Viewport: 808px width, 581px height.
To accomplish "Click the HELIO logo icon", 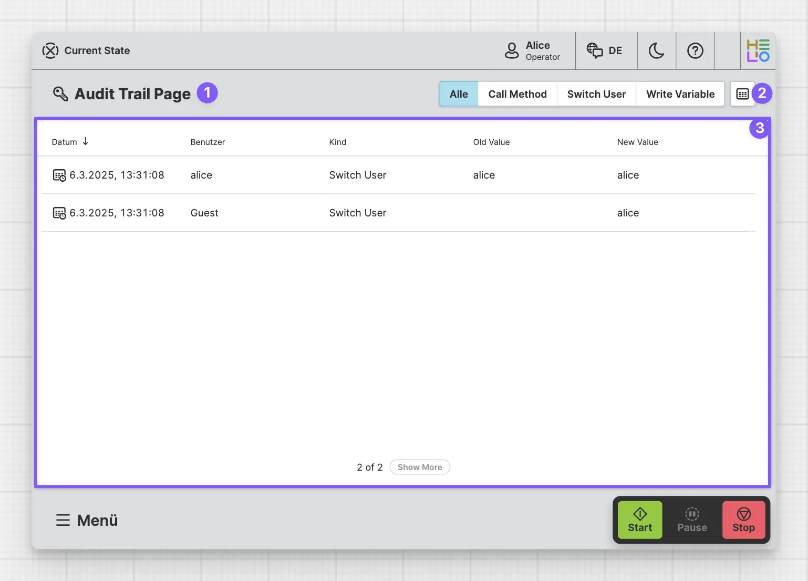I will point(758,51).
